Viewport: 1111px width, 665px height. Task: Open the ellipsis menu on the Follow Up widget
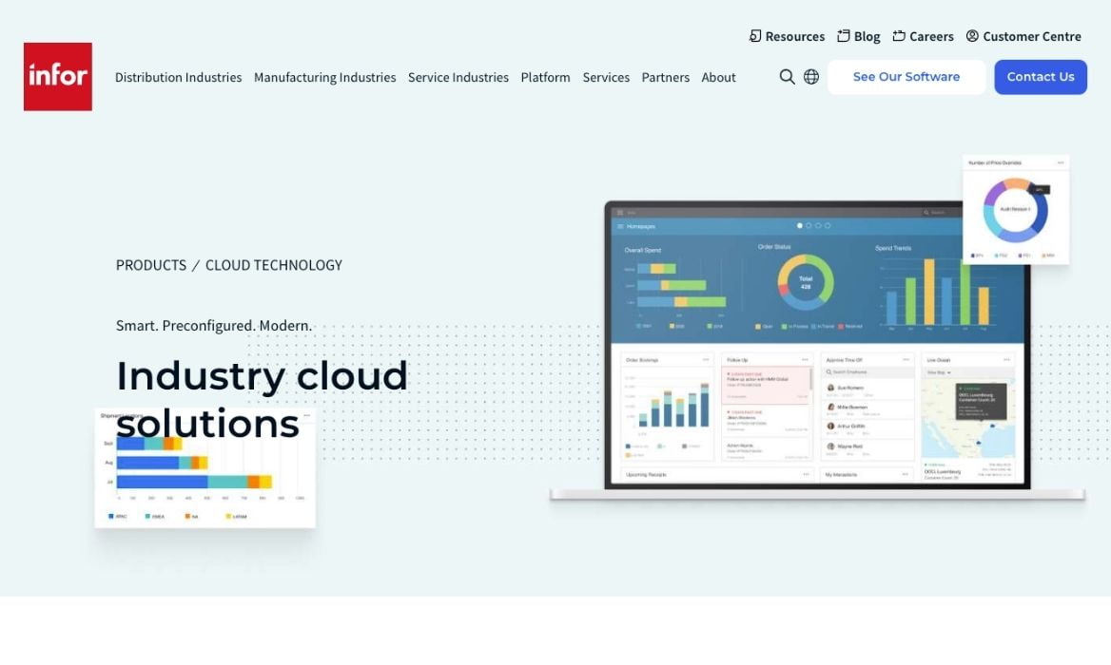click(804, 358)
